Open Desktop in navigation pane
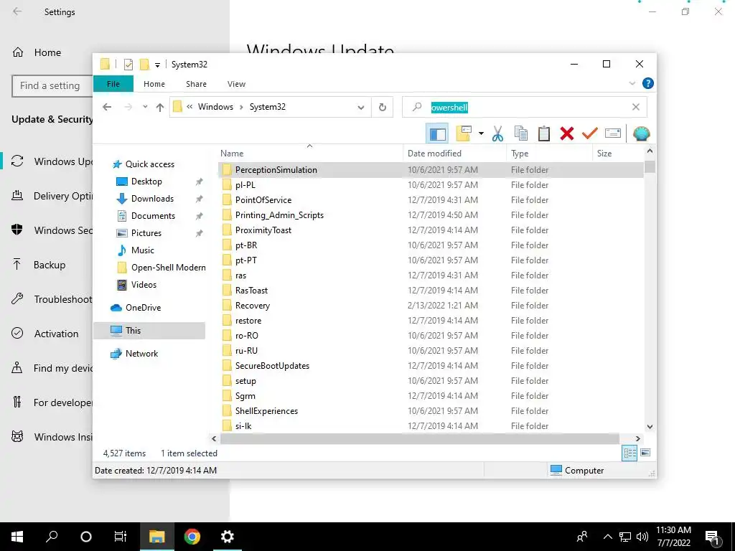Screen dimensions: 735x551 (x=146, y=182)
